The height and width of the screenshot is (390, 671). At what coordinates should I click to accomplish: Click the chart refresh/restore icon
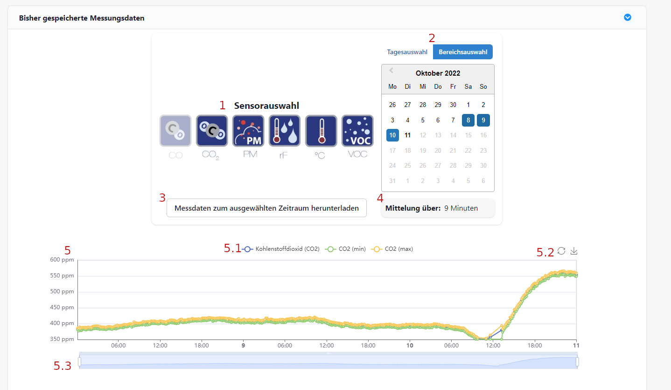[561, 251]
